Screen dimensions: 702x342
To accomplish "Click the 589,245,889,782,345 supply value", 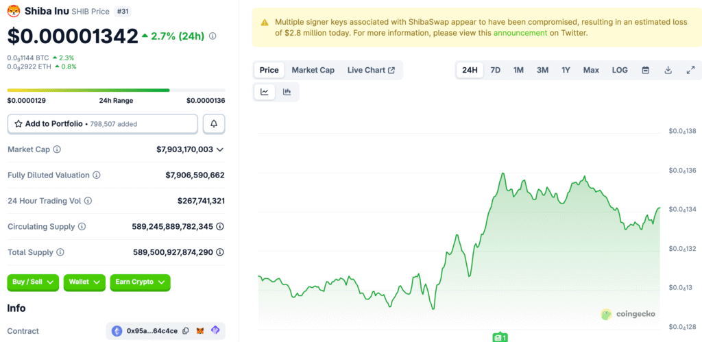I will click(x=172, y=226).
